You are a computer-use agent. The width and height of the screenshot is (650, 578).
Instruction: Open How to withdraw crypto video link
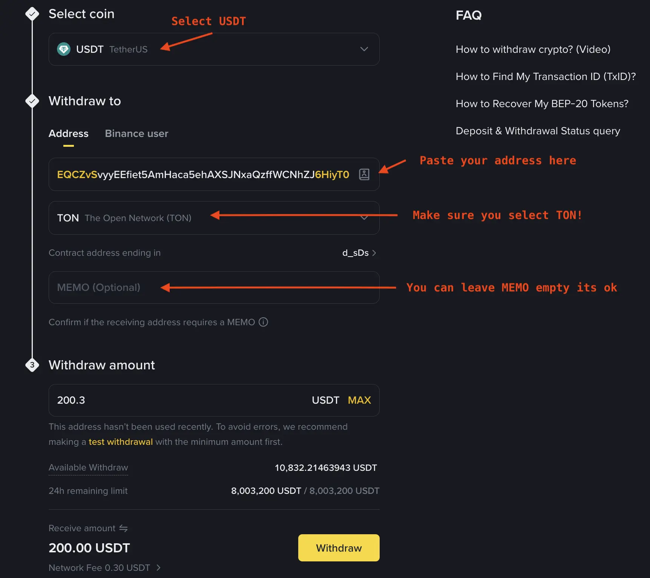(x=533, y=49)
